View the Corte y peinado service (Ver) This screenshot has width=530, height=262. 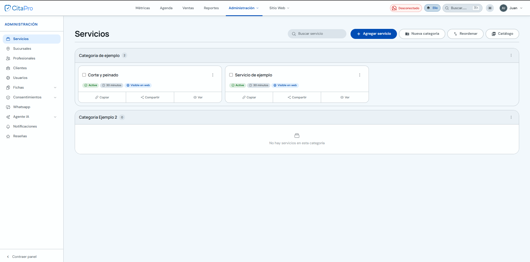point(198,97)
